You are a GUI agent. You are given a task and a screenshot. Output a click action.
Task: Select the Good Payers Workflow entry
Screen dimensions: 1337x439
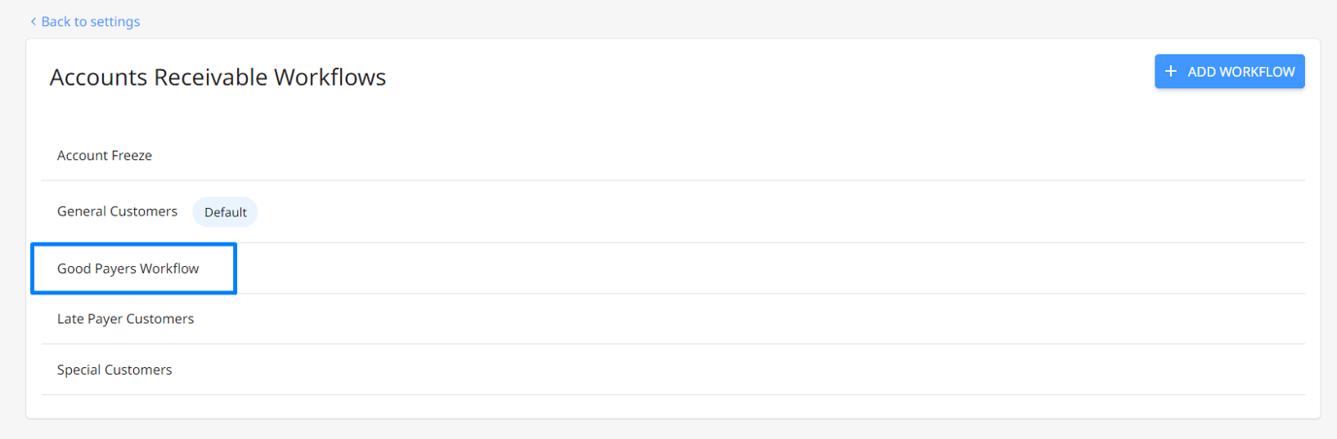click(128, 268)
